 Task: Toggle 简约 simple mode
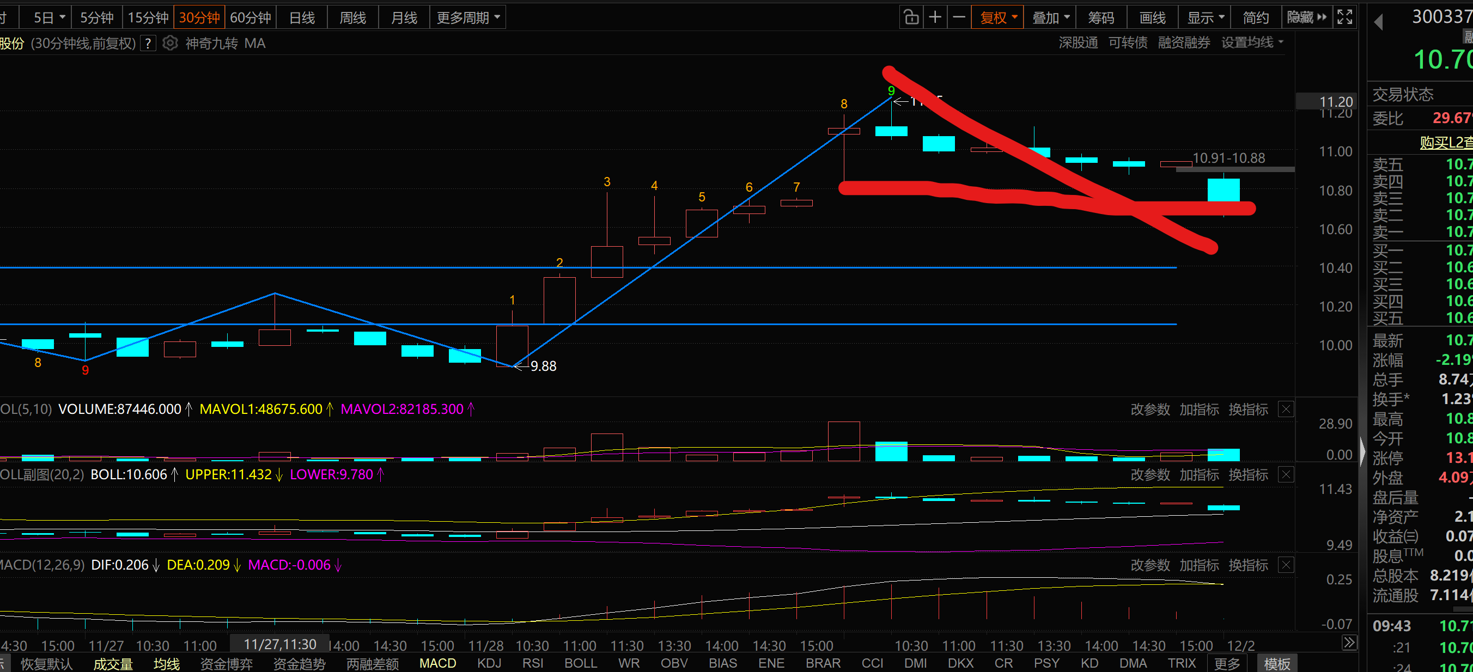[1256, 18]
